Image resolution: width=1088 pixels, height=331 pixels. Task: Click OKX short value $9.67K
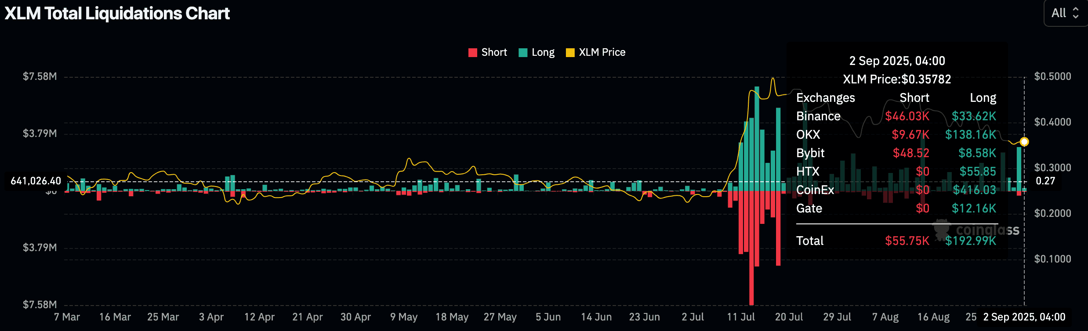coord(910,134)
